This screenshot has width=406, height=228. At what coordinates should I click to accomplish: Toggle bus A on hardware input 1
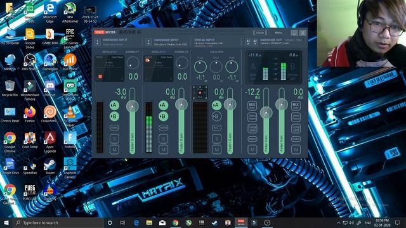click(114, 105)
